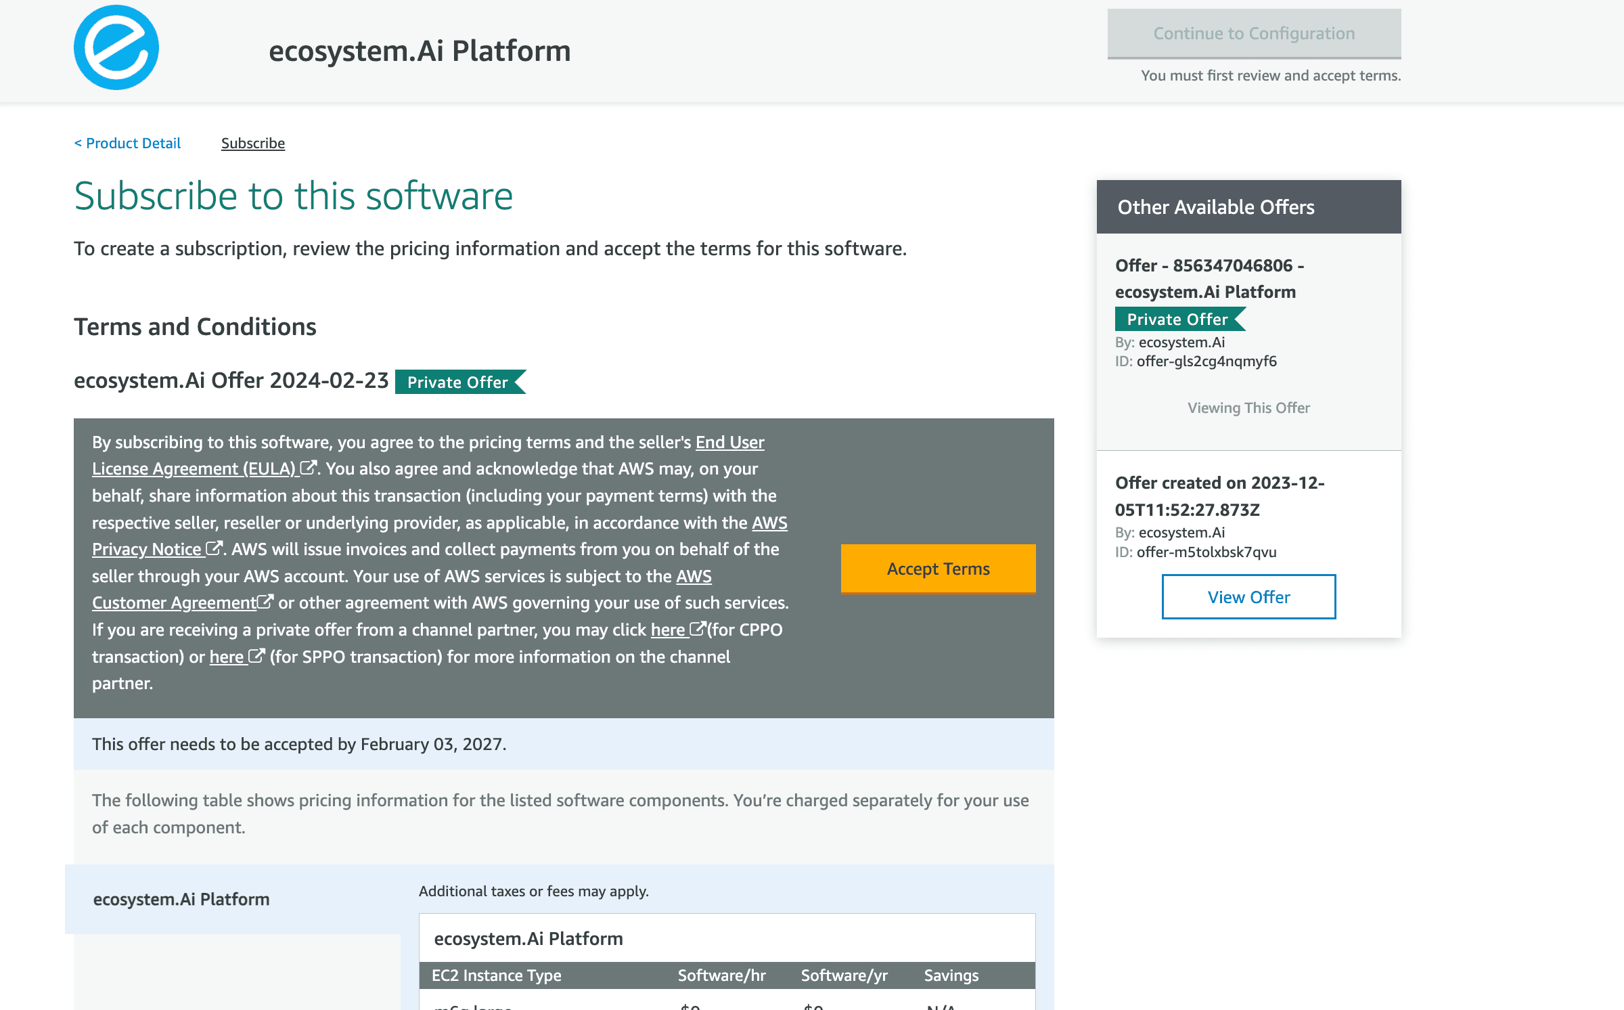This screenshot has width=1624, height=1010.
Task: Click the 'Terms and Conditions' heading
Action: click(195, 326)
